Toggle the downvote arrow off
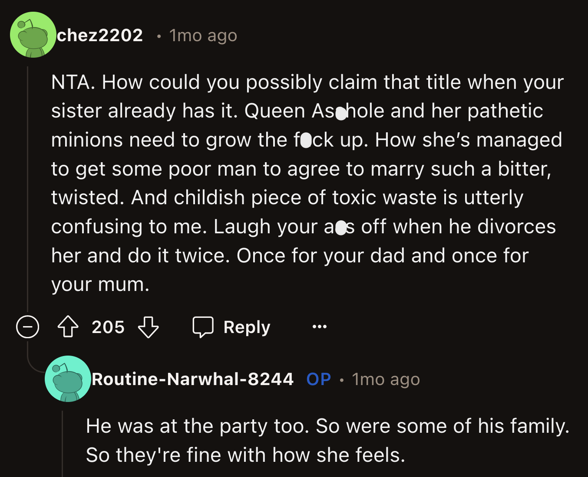Image resolution: width=588 pixels, height=477 pixels. [x=148, y=328]
